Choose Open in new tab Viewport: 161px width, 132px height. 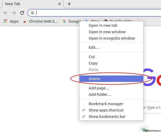(x=112, y=25)
